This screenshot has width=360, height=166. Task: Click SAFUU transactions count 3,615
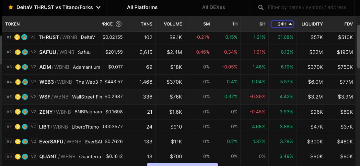146,52
